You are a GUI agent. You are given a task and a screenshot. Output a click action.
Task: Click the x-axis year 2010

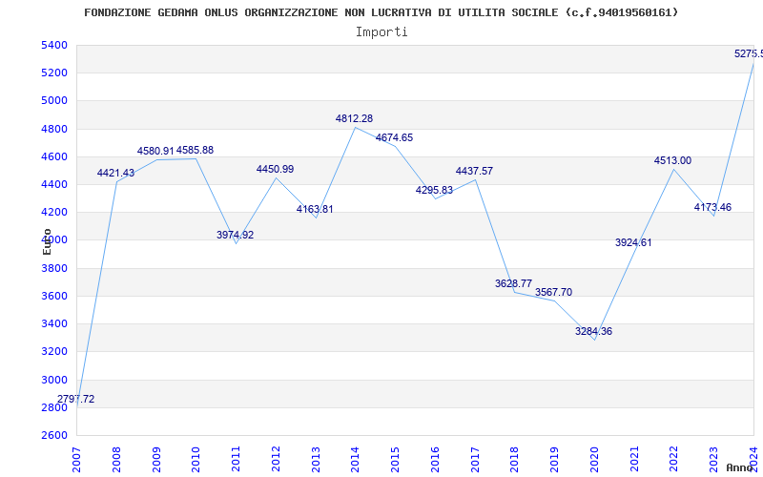(196, 460)
